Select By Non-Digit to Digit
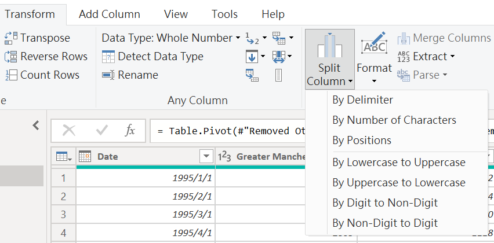494x243 pixels. [x=397, y=223]
